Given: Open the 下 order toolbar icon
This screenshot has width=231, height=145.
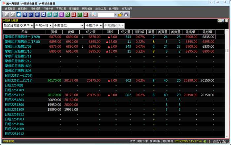Looking at the screenshot, I should [x=31, y=14].
